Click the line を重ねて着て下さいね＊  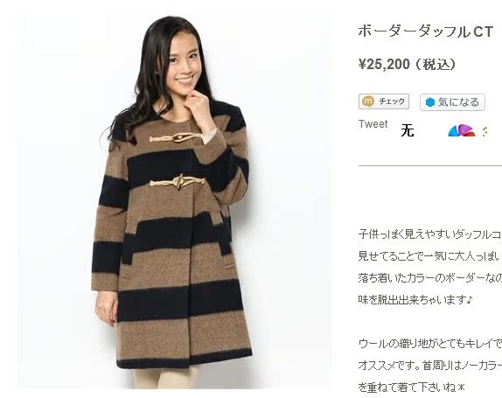coord(412,388)
